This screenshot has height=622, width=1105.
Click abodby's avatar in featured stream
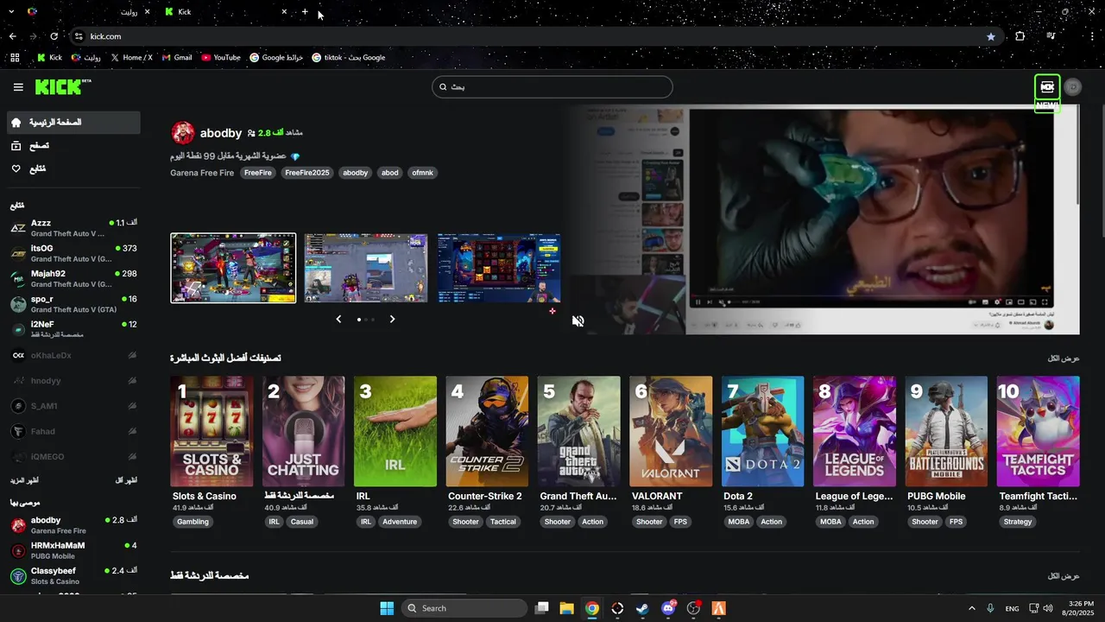point(183,133)
